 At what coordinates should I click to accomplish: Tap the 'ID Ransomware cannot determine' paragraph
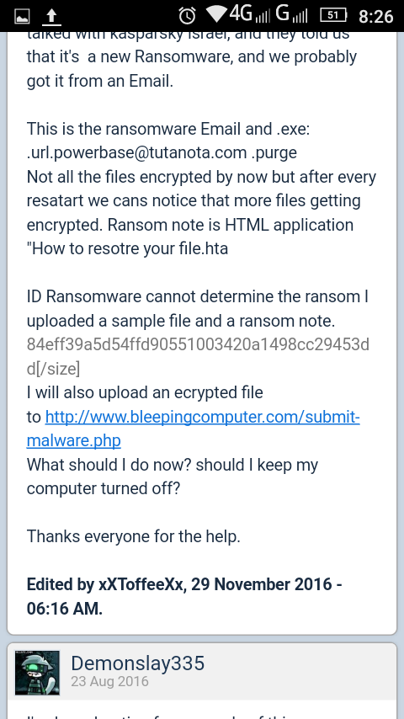[198, 309]
